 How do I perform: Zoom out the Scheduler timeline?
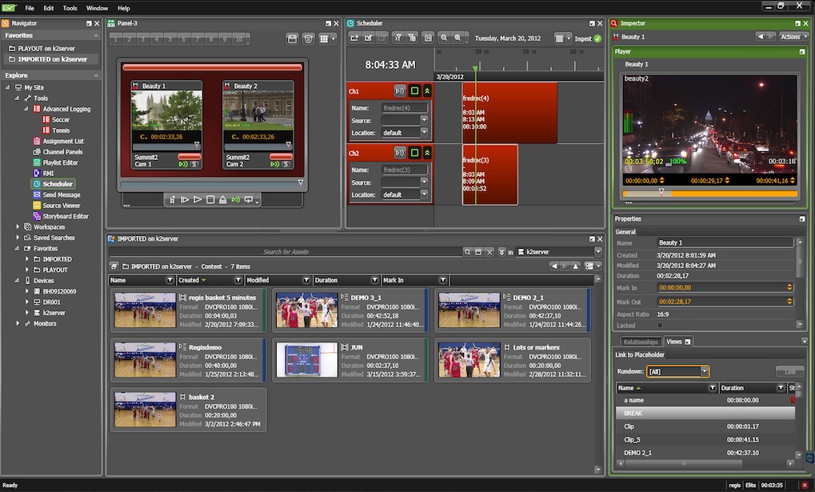pyautogui.click(x=444, y=38)
